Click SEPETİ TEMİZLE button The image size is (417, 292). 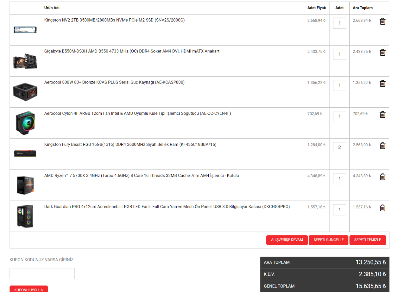368,240
